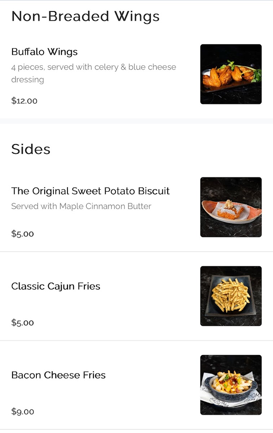The image size is (273, 433).
Task: Select the Sides section heading
Action: click(x=31, y=149)
